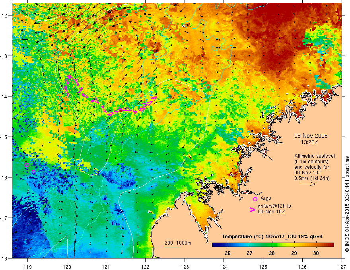This screenshot has height=270, width=350.
Task: Click the longitude axis label '122'
Action: [x=145, y=267]
